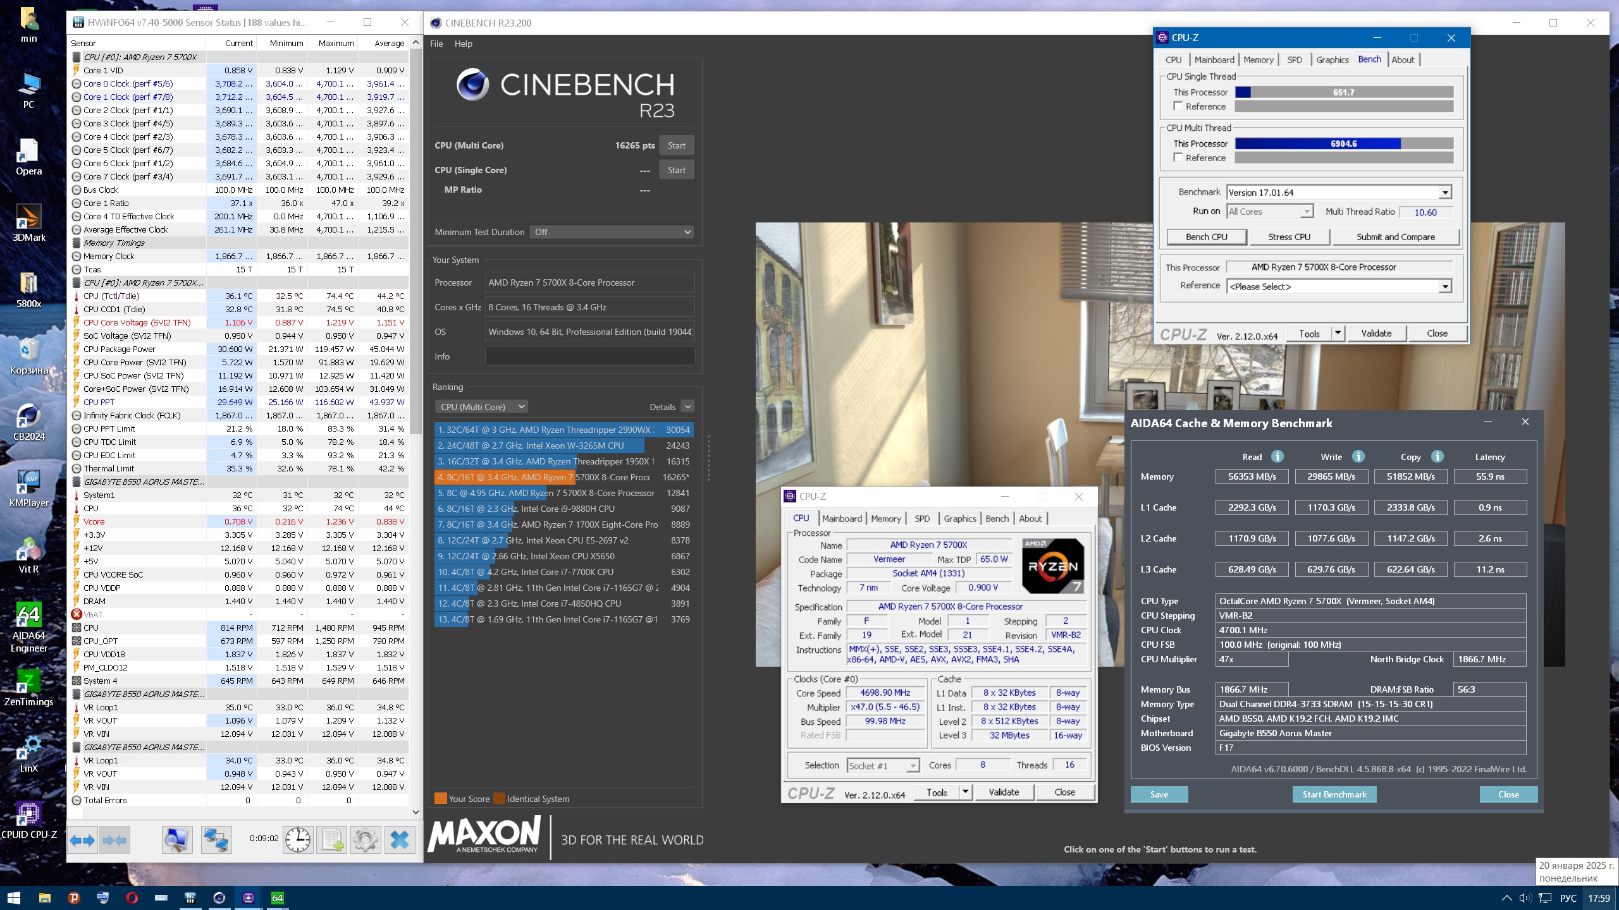
Task: Click the HWiNFO reset clock icon
Action: tap(297, 840)
